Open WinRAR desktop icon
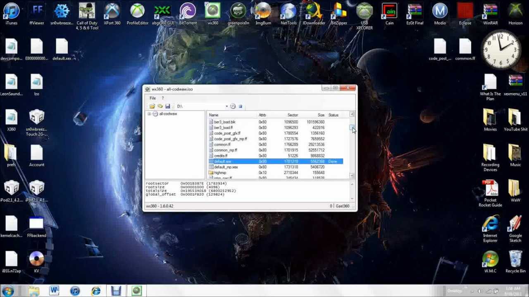The width and height of the screenshot is (529, 297). point(490,14)
